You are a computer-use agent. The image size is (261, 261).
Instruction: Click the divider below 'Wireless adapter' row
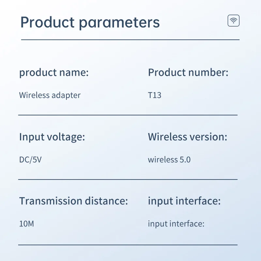(x=128, y=115)
